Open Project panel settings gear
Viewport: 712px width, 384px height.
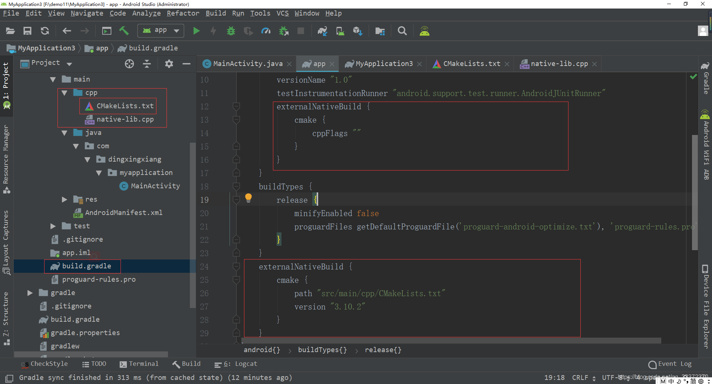pos(169,64)
